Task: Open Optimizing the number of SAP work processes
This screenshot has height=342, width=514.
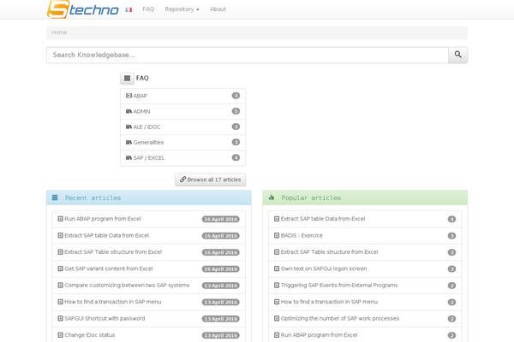Action: pos(340,318)
